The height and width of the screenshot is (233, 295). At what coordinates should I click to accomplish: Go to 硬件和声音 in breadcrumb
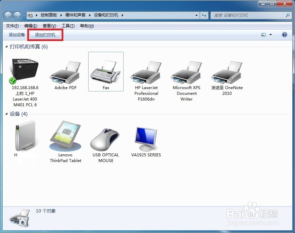(x=75, y=15)
